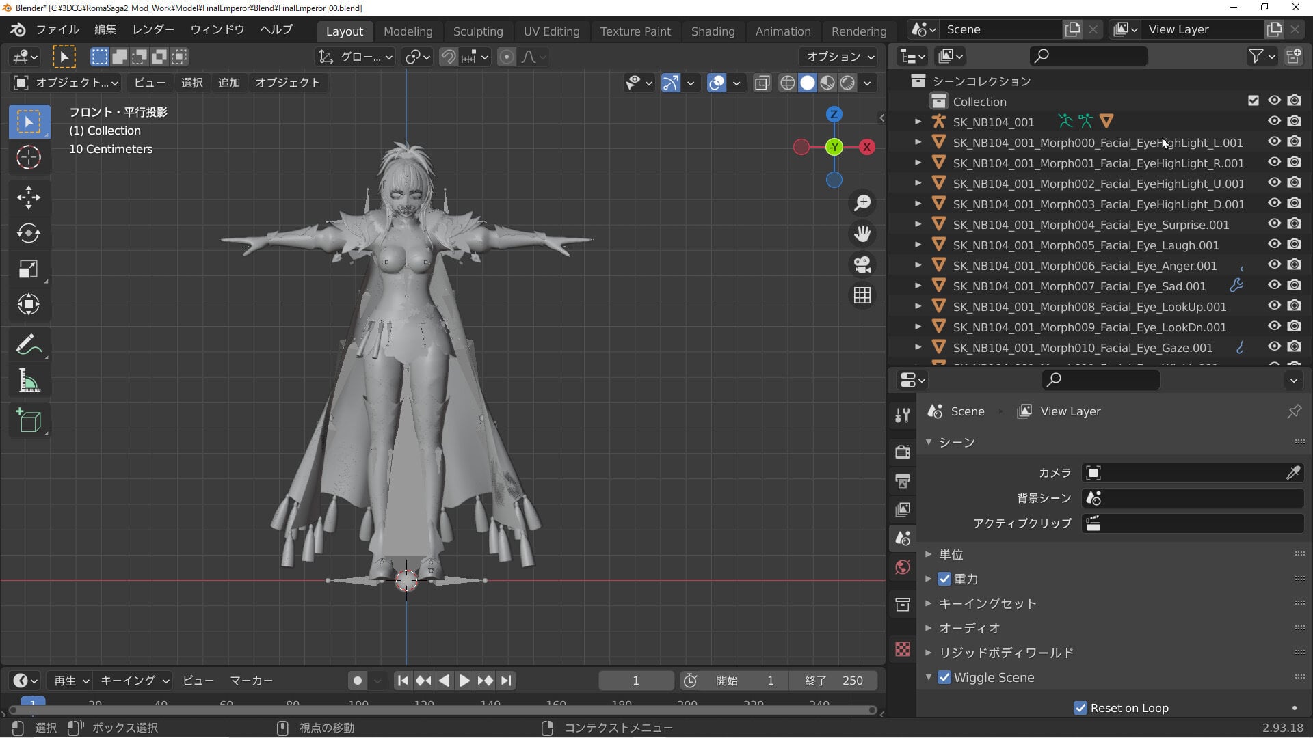This screenshot has width=1313, height=738.
Task: Select the Annotate tool
Action: pos(29,345)
